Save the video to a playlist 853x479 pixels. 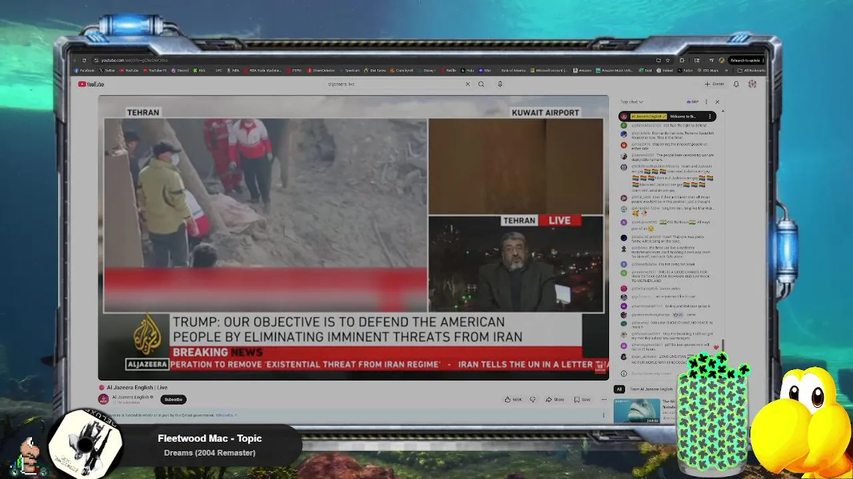click(x=582, y=399)
